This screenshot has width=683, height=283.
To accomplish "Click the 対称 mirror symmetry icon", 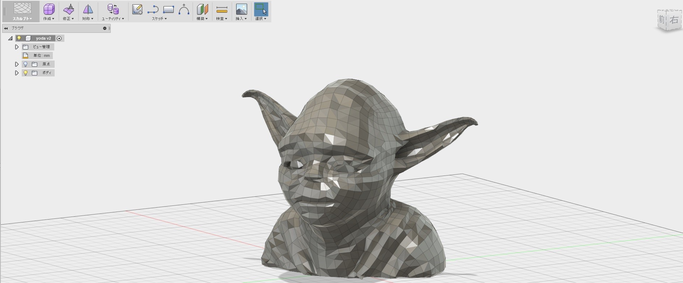I will tap(88, 9).
